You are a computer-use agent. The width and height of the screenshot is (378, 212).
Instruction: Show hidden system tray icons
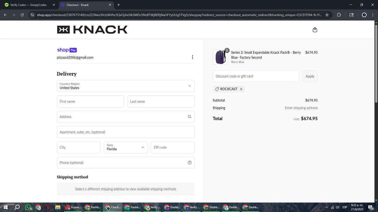tap(326, 207)
